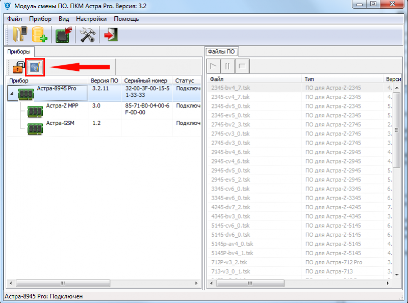Click file list horizontal scroll right arrow
The image size is (408, 303).
pyautogui.click(x=388, y=283)
